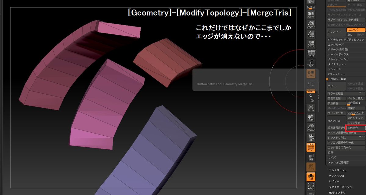
Task: Adjust the 結合距離 1 slider
Action: coord(356,103)
